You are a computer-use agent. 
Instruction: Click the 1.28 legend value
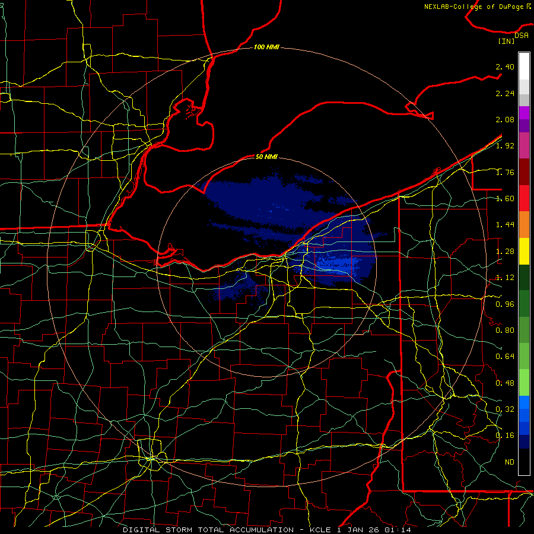pyautogui.click(x=505, y=252)
